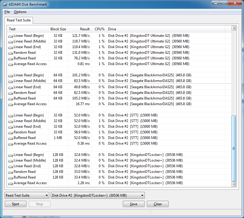
Task: Click drive icon of KingstonDTLocker+ Linear Read (End)
Action: 11,167
